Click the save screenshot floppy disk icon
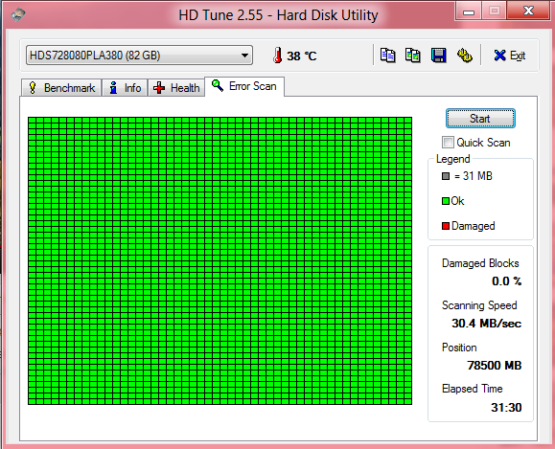 [439, 56]
